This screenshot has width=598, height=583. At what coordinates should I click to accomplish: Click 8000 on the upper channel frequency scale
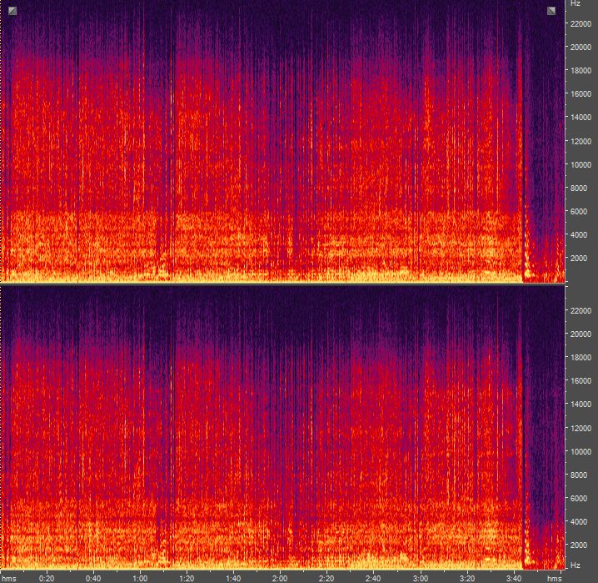[x=579, y=188]
